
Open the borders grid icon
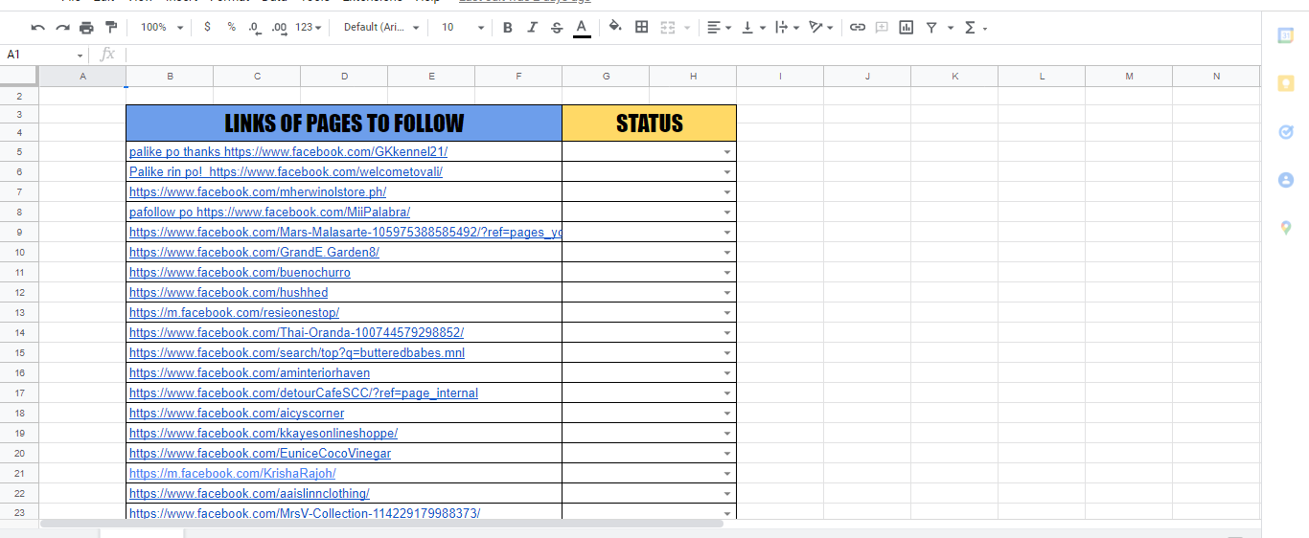pos(642,28)
